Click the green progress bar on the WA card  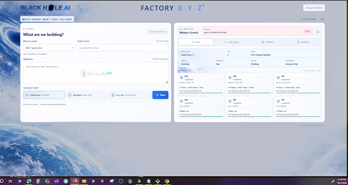pos(201,93)
